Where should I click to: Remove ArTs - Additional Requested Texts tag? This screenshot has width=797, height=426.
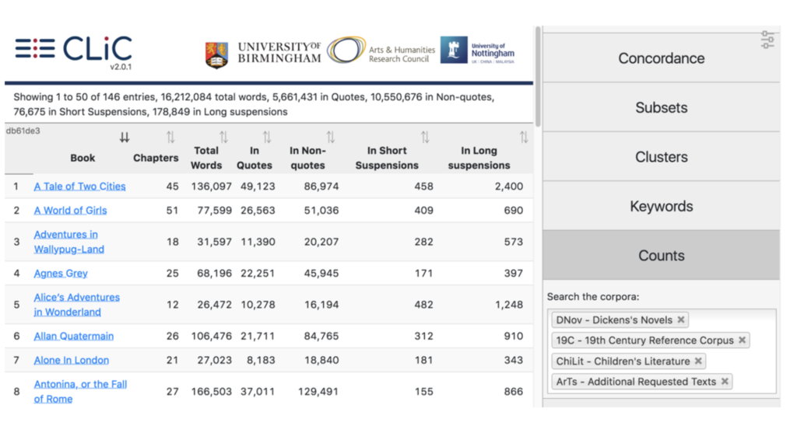tap(725, 381)
